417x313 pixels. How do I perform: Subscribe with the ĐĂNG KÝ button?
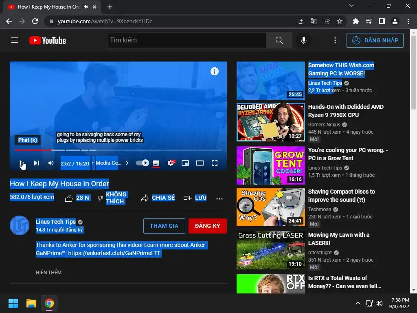click(x=207, y=226)
